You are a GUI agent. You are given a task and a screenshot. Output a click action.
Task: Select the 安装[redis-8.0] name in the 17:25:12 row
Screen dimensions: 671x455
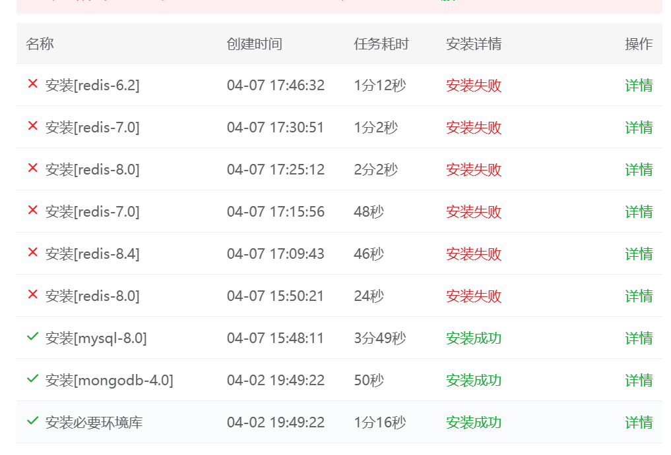tap(92, 170)
